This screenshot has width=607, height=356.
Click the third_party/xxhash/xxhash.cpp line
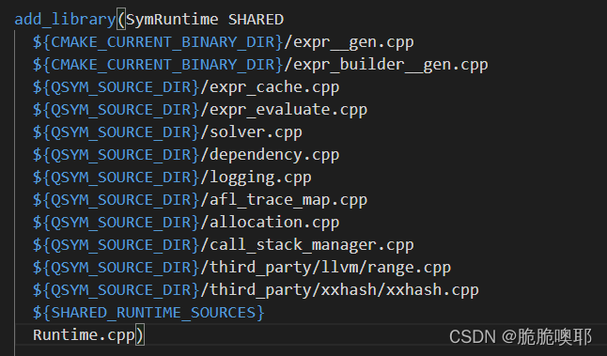tap(256, 290)
